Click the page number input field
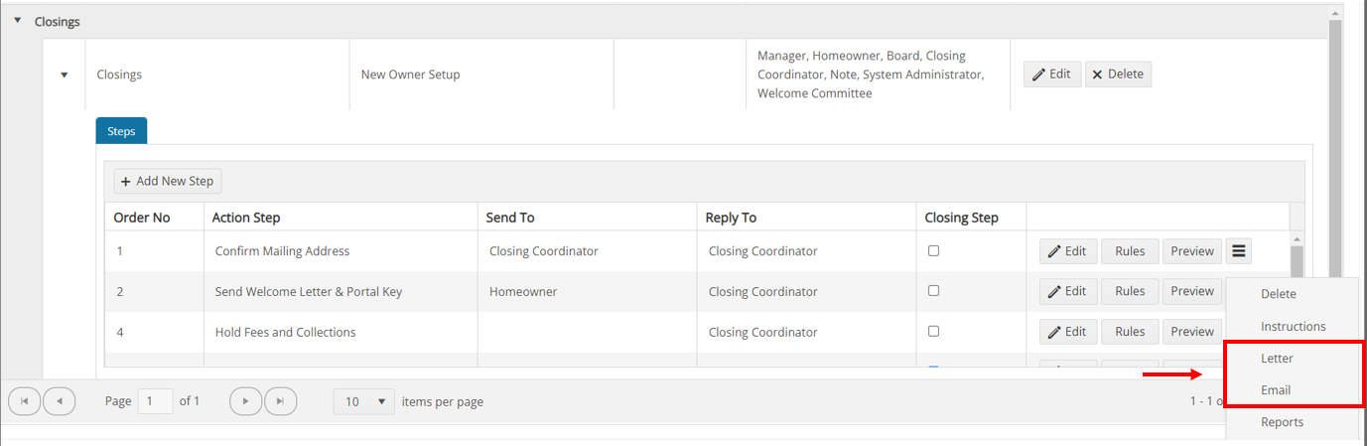This screenshot has height=446, width=1367. point(155,401)
